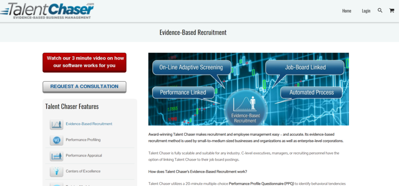
Task: Click the 'Talent Chaser is fully scalable' paragraph
Action: click(244, 156)
